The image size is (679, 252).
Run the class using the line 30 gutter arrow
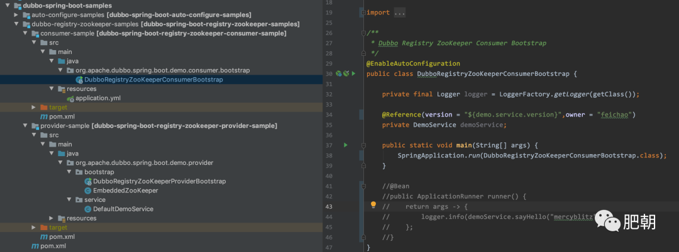[x=354, y=74]
